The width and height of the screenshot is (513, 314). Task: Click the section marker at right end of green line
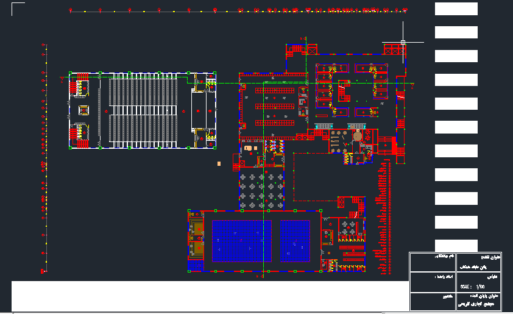tap(412, 86)
